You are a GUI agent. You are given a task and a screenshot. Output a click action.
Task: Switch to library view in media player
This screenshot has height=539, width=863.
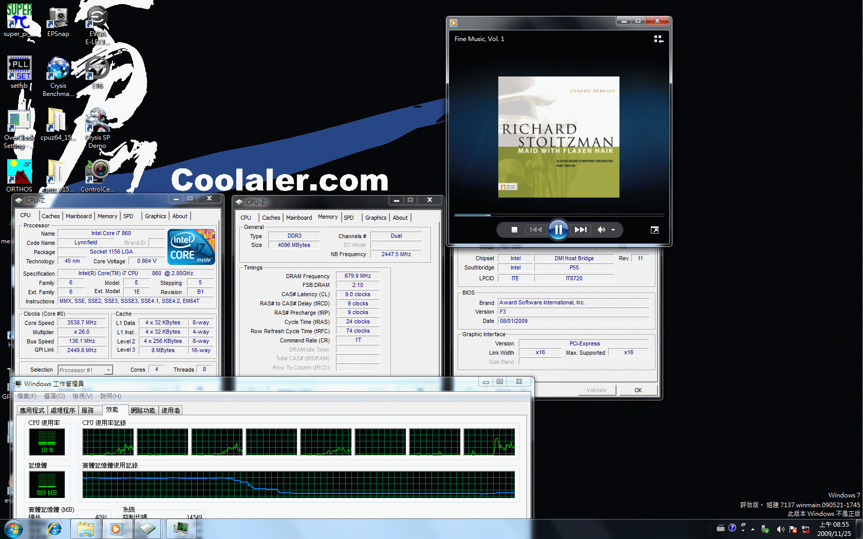(659, 39)
